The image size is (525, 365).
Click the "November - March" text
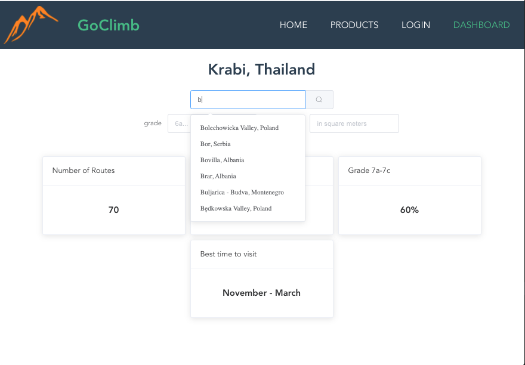tap(261, 293)
